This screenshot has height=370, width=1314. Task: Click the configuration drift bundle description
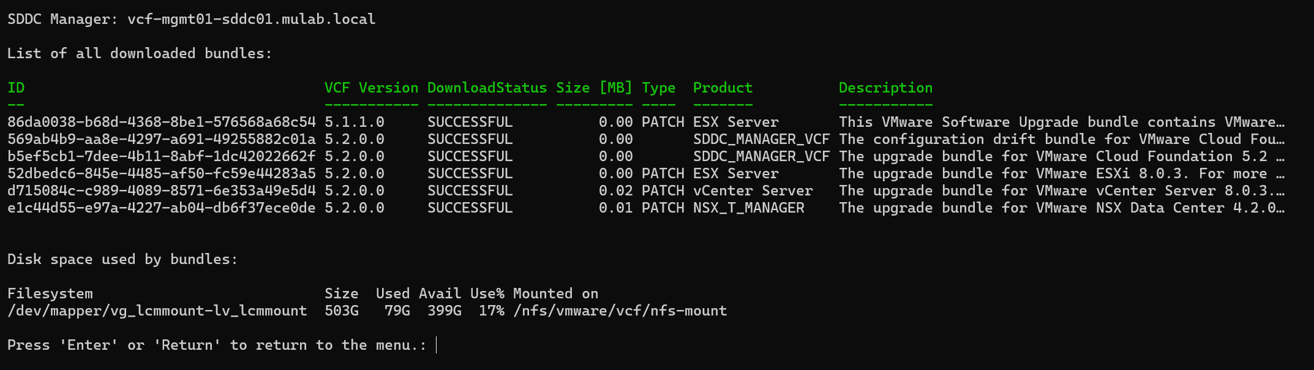pos(1062,139)
